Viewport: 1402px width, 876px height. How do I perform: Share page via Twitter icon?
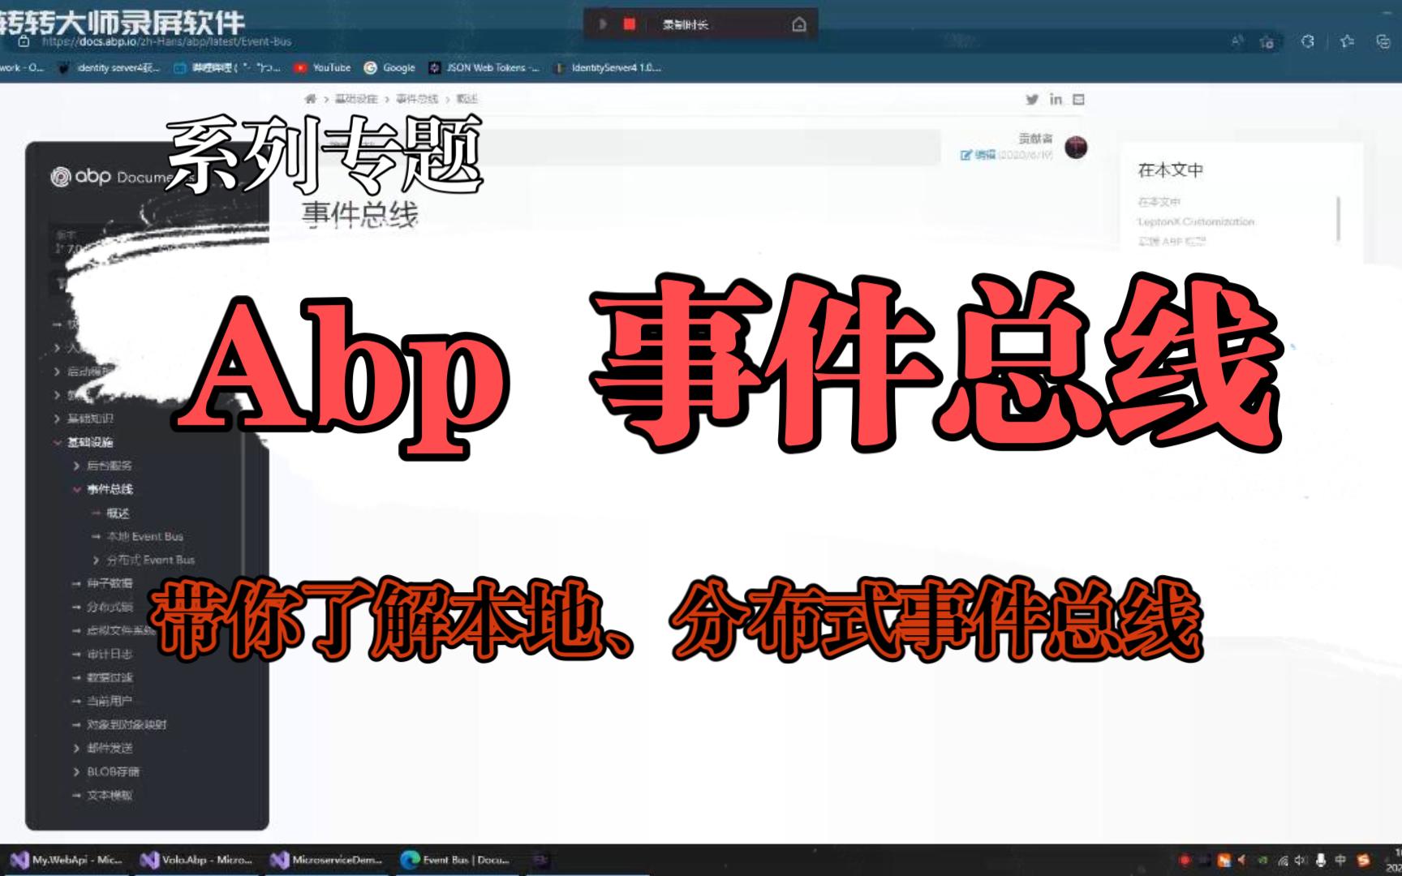1032,99
